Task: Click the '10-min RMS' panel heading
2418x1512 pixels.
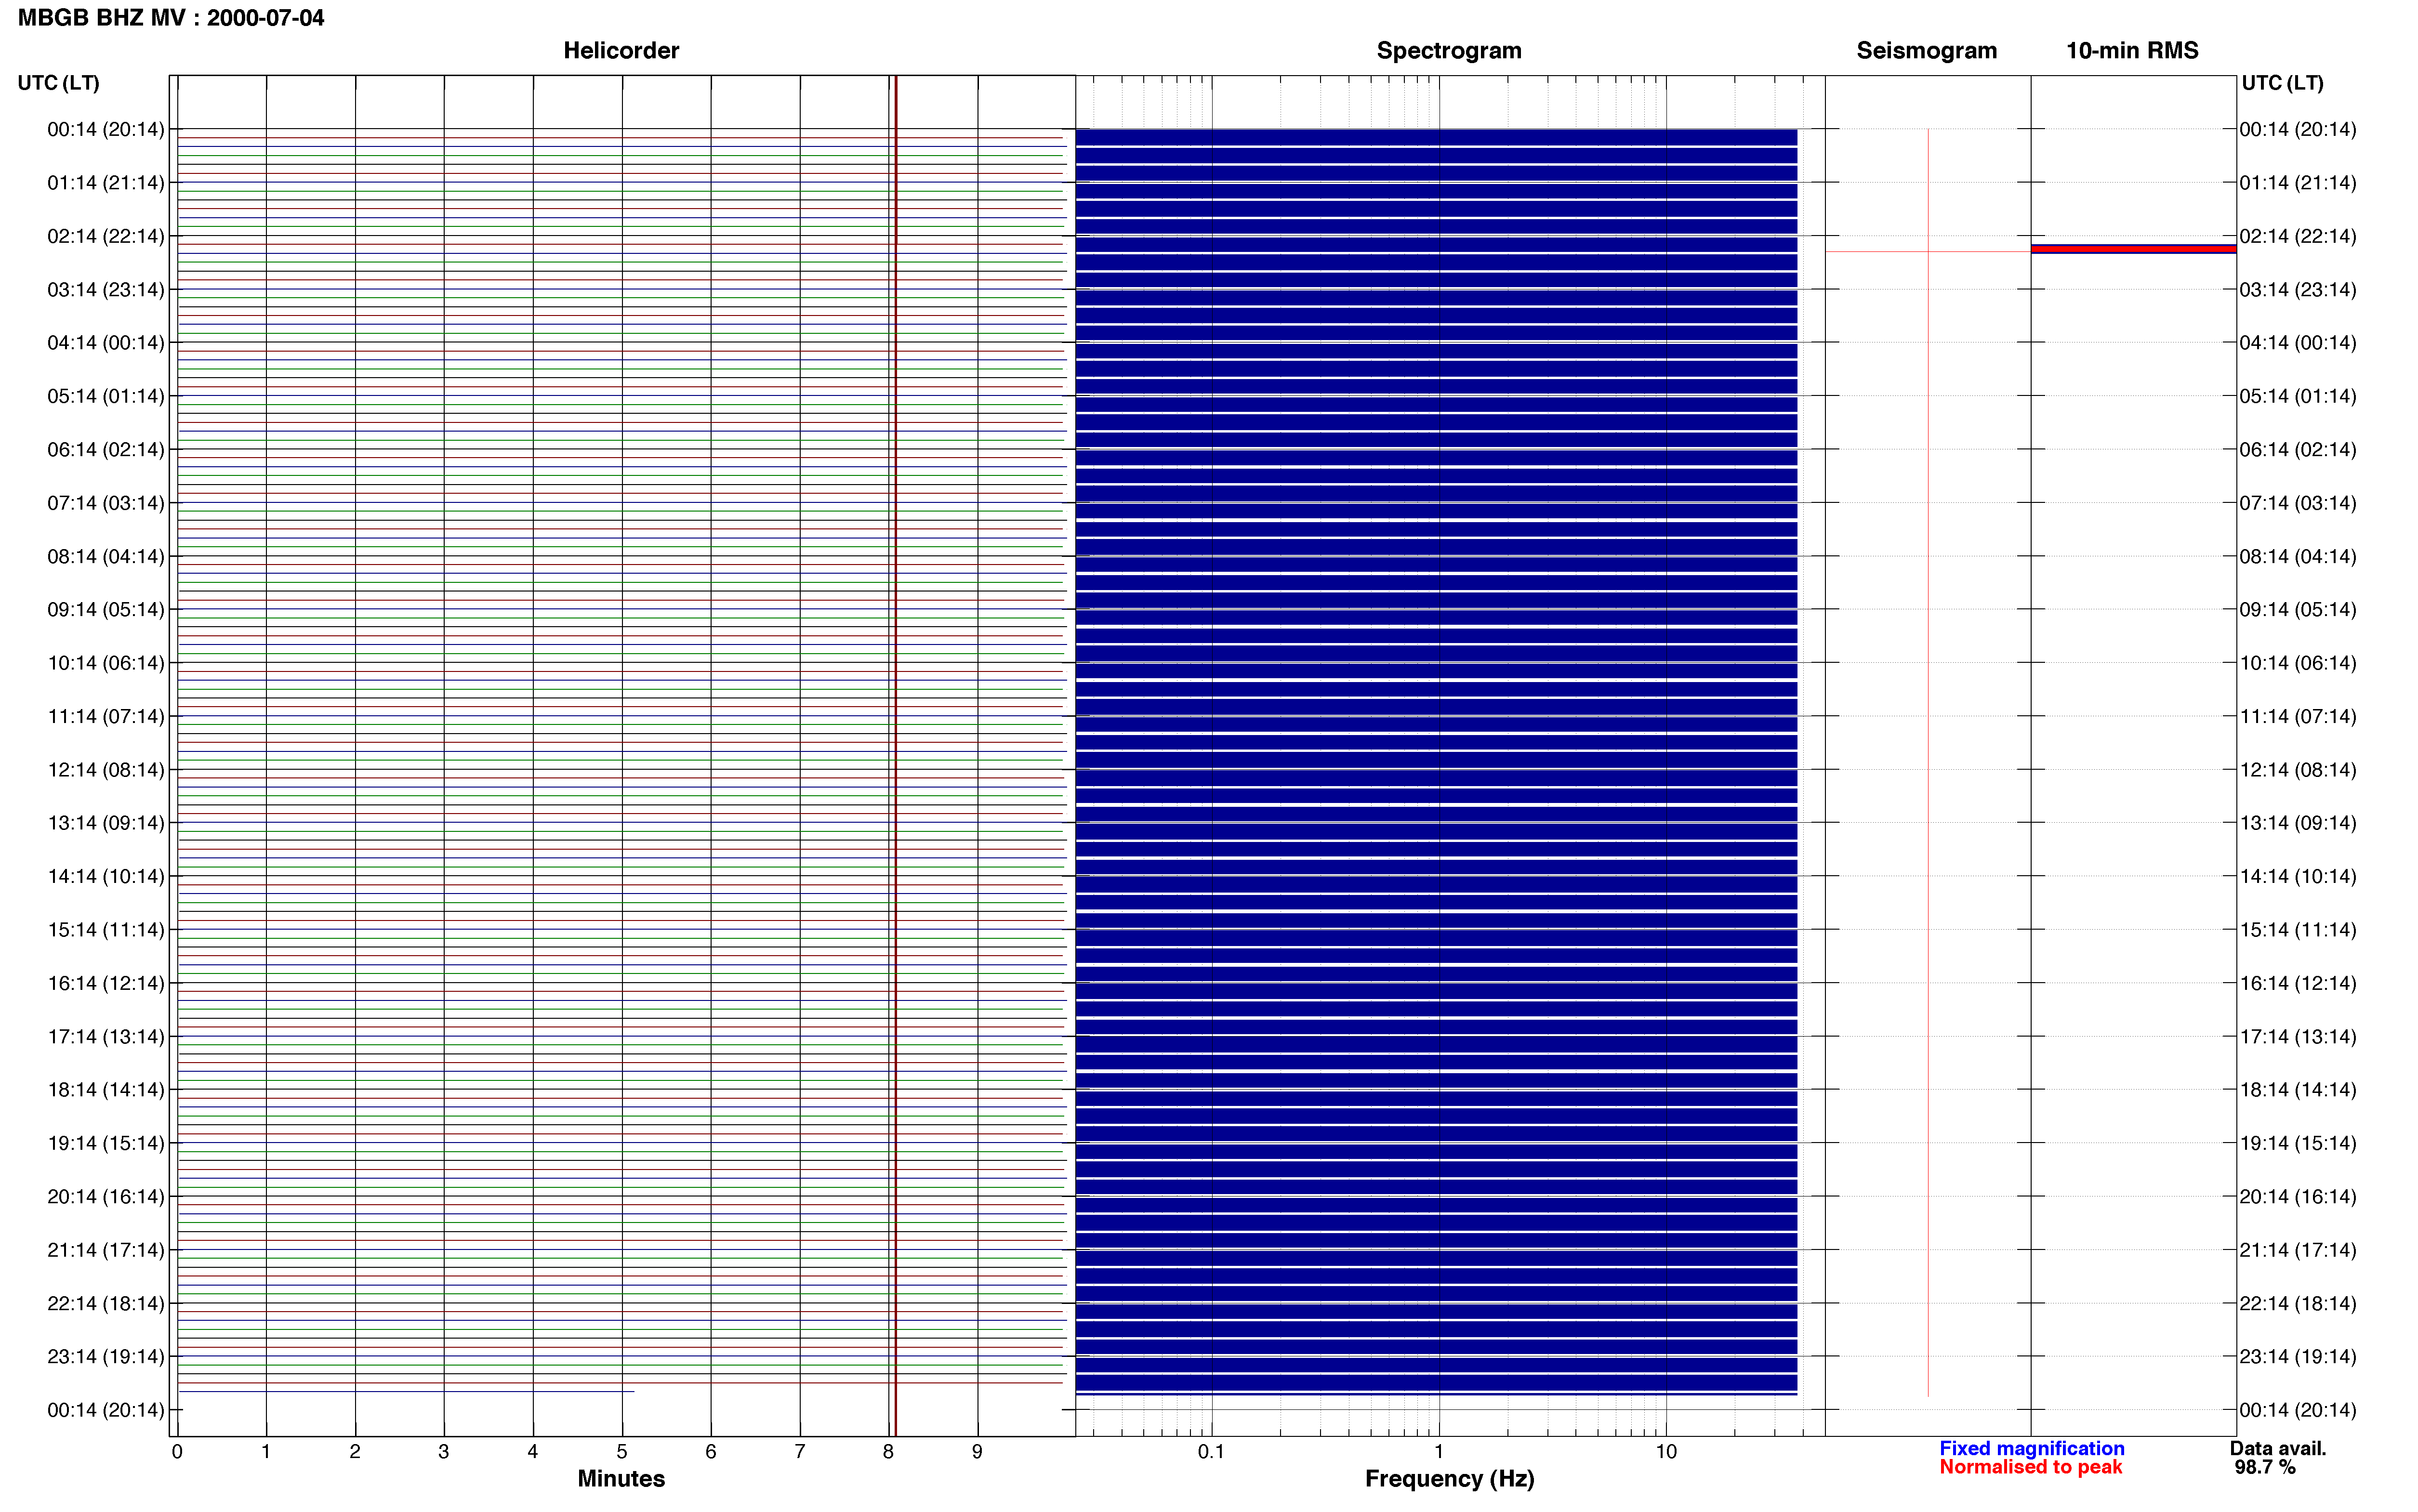Action: [x=2132, y=50]
